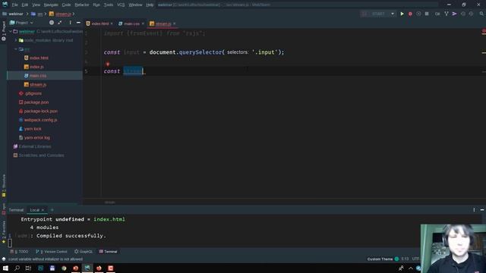Open the Tools menu
486x273 pixels.
click(109, 5)
